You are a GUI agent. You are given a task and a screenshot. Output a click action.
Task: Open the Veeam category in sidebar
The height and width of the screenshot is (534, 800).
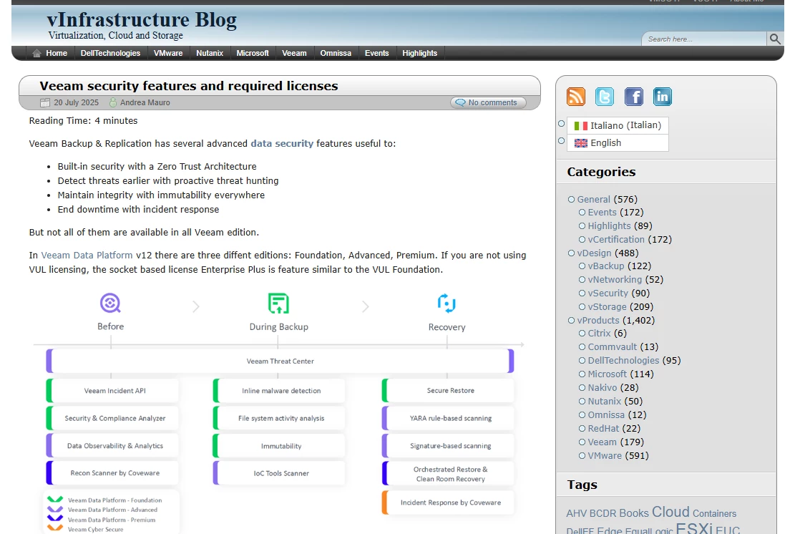tap(602, 442)
